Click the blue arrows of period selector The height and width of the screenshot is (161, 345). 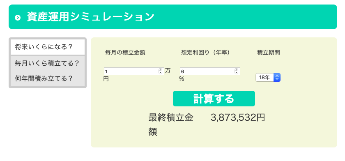coord(277,78)
